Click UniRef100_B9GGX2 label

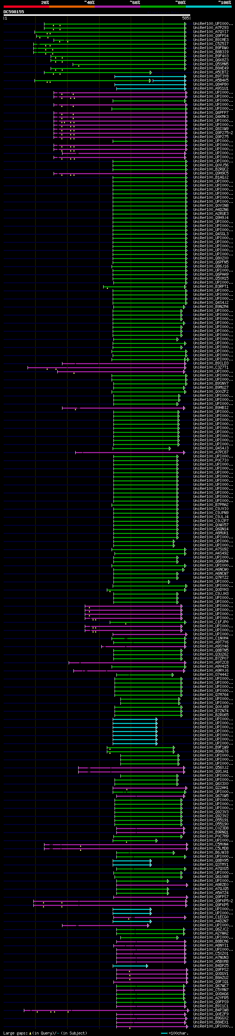click(211, 1018)
